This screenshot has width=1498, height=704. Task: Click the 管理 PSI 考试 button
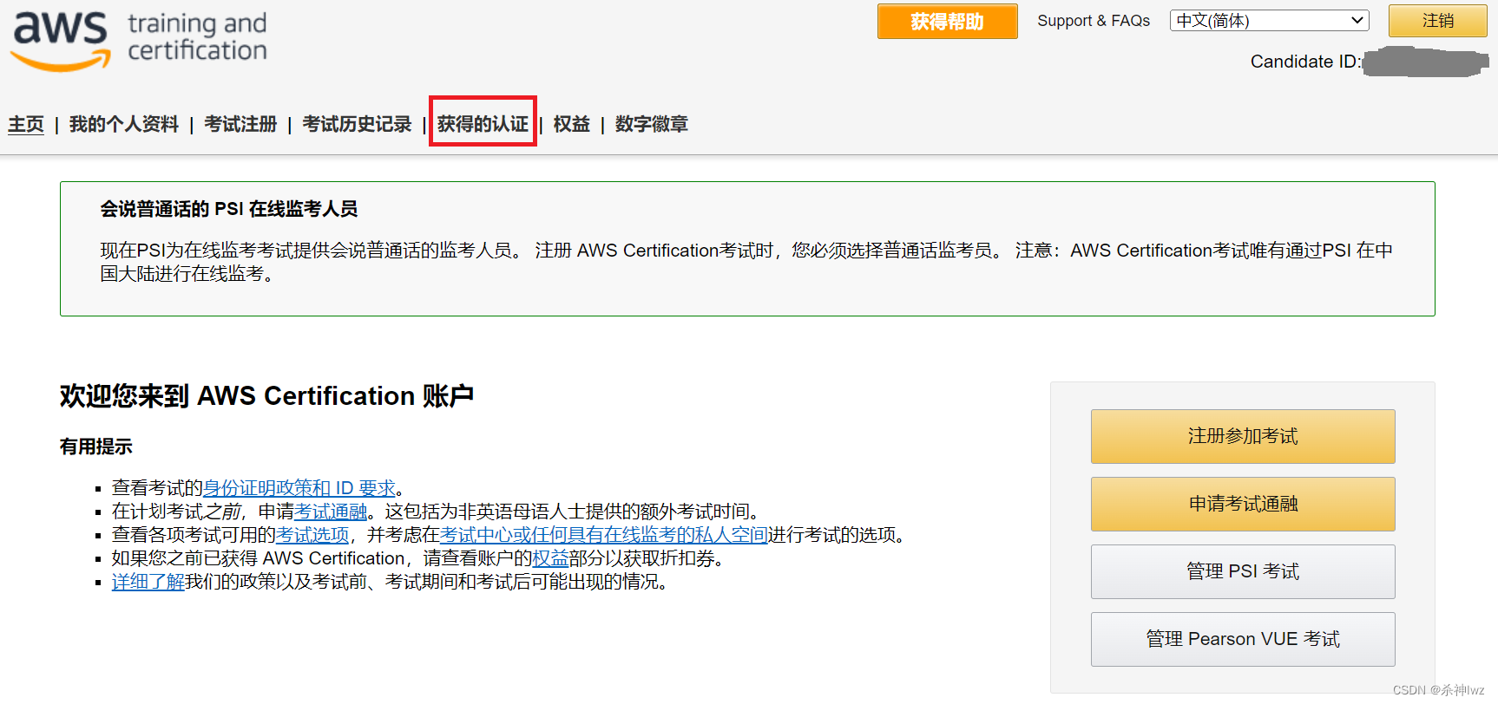(1243, 571)
